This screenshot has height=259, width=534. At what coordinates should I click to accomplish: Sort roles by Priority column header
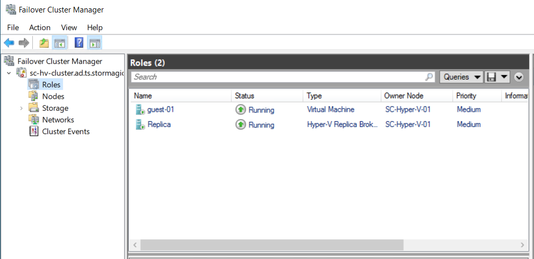click(x=477, y=96)
